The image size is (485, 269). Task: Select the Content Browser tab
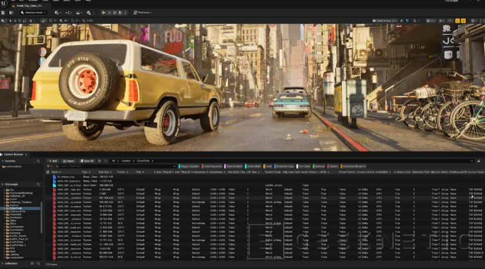click(12, 154)
